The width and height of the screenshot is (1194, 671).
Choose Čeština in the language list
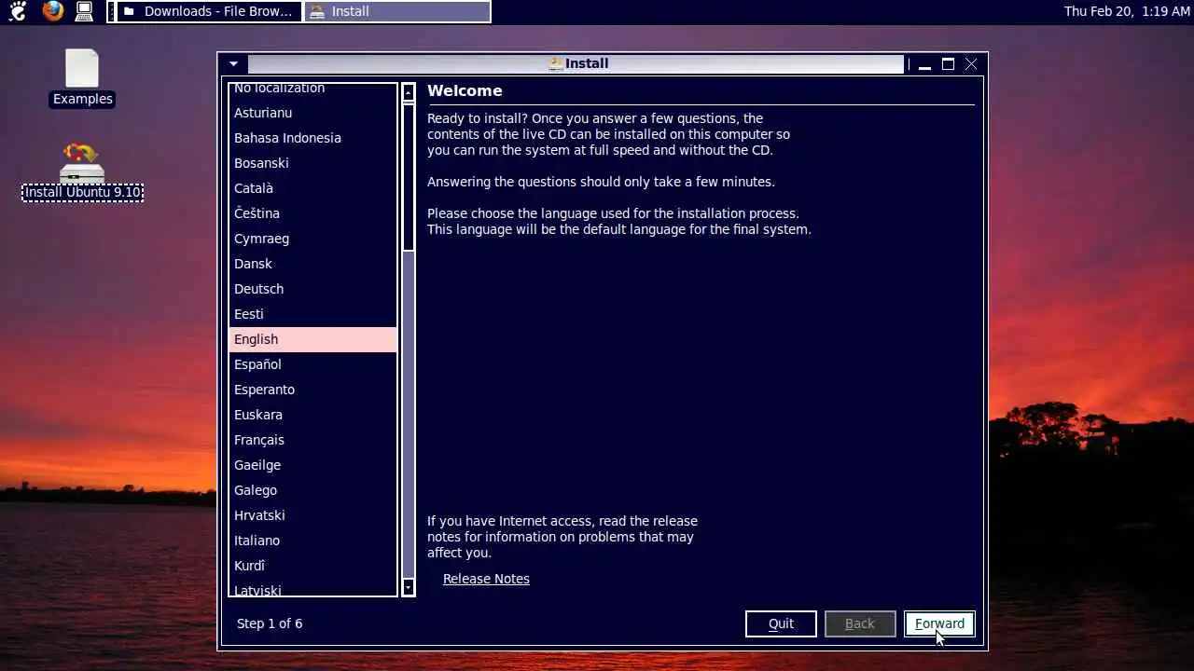(313, 213)
